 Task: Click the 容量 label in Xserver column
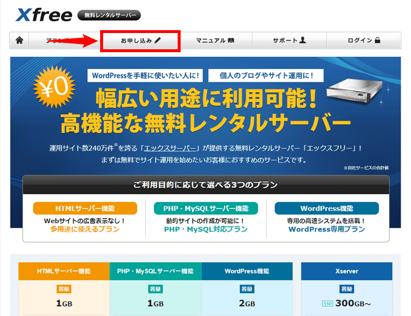click(x=347, y=289)
